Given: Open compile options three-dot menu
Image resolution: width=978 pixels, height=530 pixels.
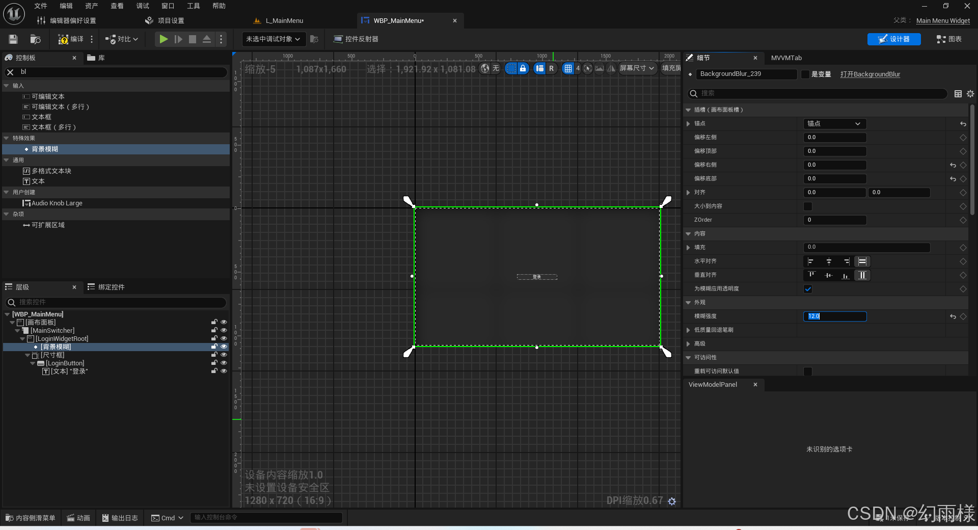Looking at the screenshot, I should [92, 39].
